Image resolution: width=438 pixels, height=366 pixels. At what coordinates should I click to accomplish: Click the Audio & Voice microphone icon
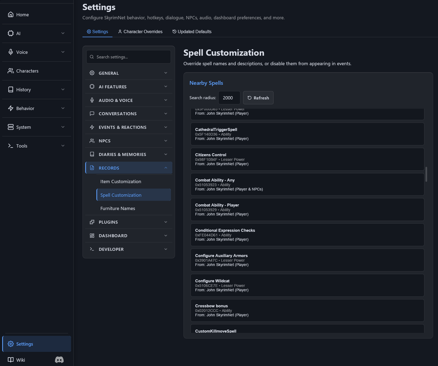pyautogui.click(x=92, y=100)
